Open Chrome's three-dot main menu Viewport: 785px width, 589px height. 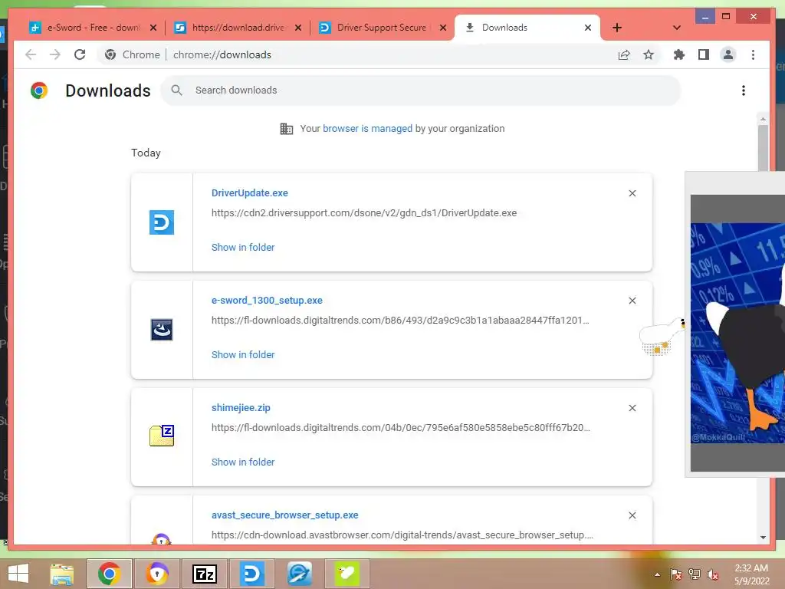pyautogui.click(x=753, y=54)
